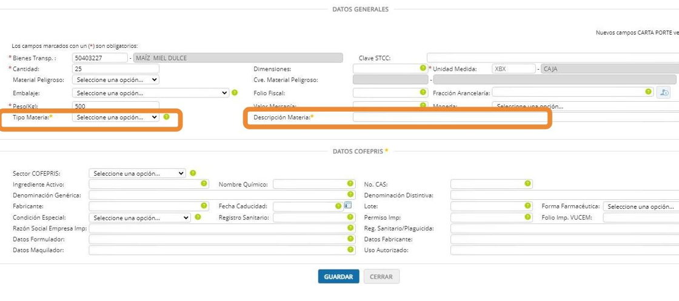Image resolution: width=679 pixels, height=301 pixels.
Task: Open the Condición Especial dropdown
Action: (x=139, y=217)
